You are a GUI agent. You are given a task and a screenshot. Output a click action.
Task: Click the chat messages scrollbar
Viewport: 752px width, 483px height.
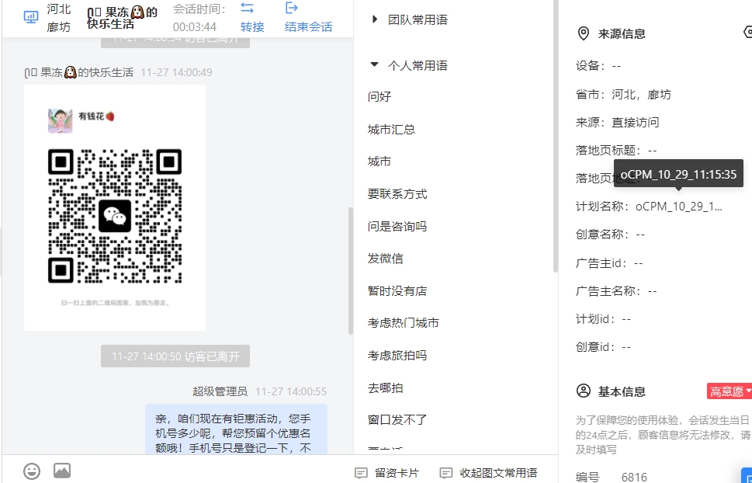pos(351,271)
